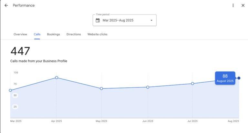This screenshot has height=133, width=248.
Task: Expand the Time period dropdown arrow
Action: (151, 20)
